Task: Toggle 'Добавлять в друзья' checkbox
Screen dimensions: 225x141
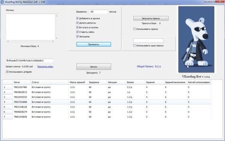Action: [x=77, y=18]
